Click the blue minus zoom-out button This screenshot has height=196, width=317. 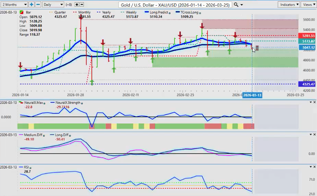click(x=38, y=5)
